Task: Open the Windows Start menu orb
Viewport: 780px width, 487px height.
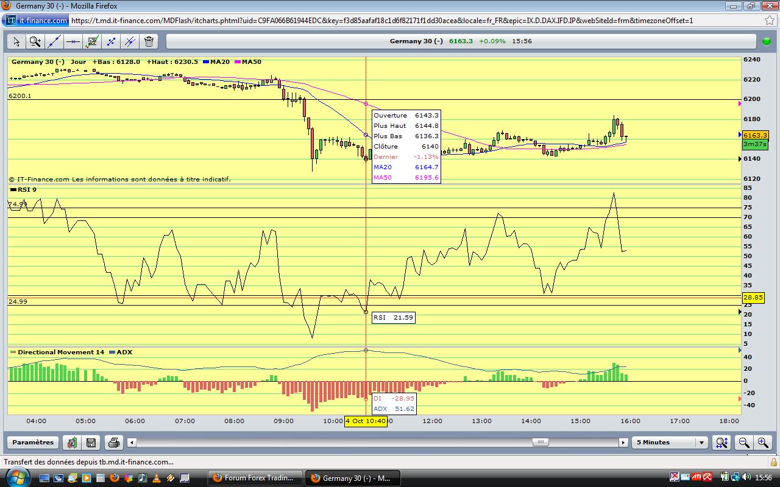Action: tap(15, 477)
